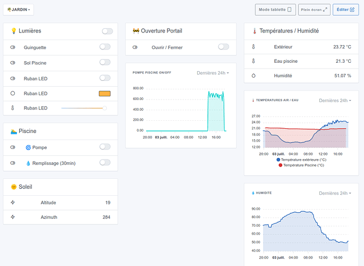
Task: Click the lightning icon next to Azimuth
Action: coord(13,217)
